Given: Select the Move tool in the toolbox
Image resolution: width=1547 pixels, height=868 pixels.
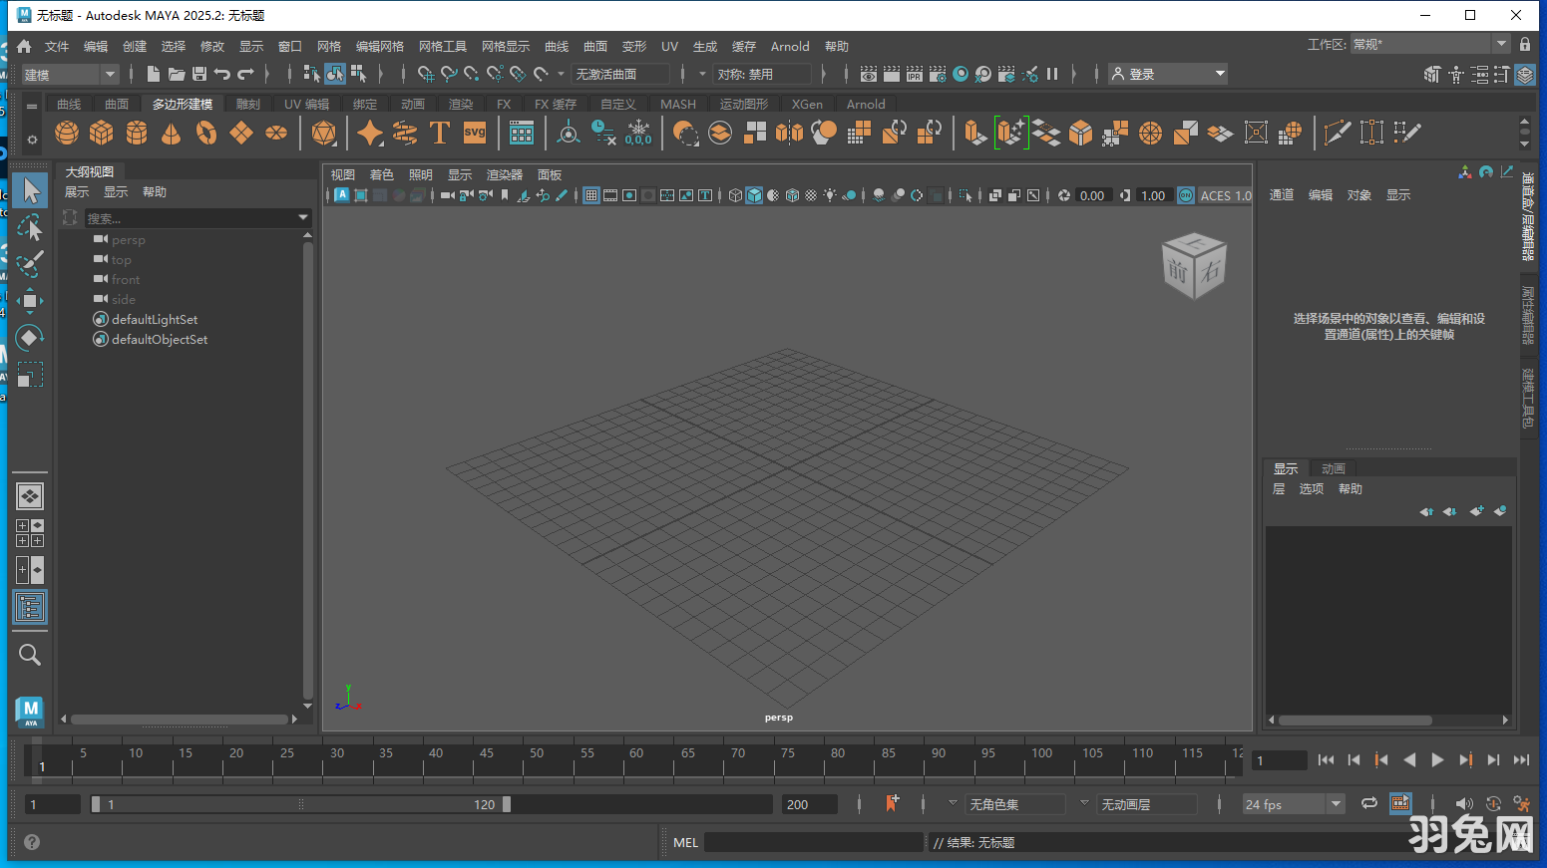Looking at the screenshot, I should click(x=30, y=301).
